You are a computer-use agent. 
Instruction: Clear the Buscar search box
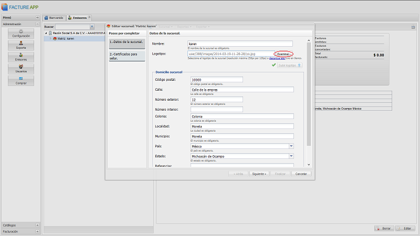92,26
